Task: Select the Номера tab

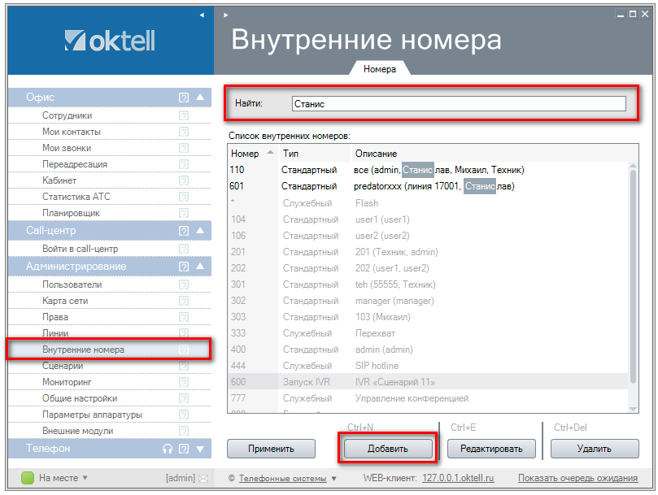Action: (x=380, y=70)
